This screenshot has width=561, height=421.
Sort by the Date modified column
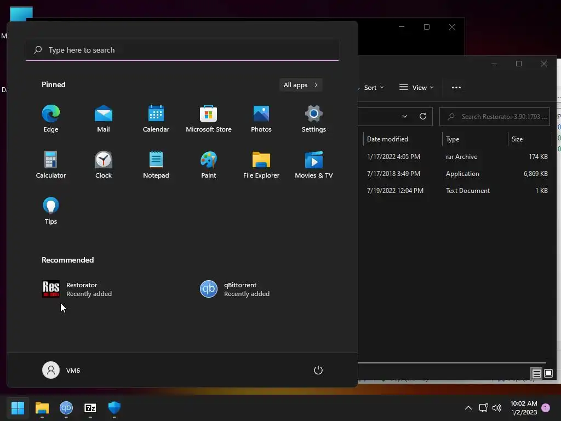click(x=403, y=139)
